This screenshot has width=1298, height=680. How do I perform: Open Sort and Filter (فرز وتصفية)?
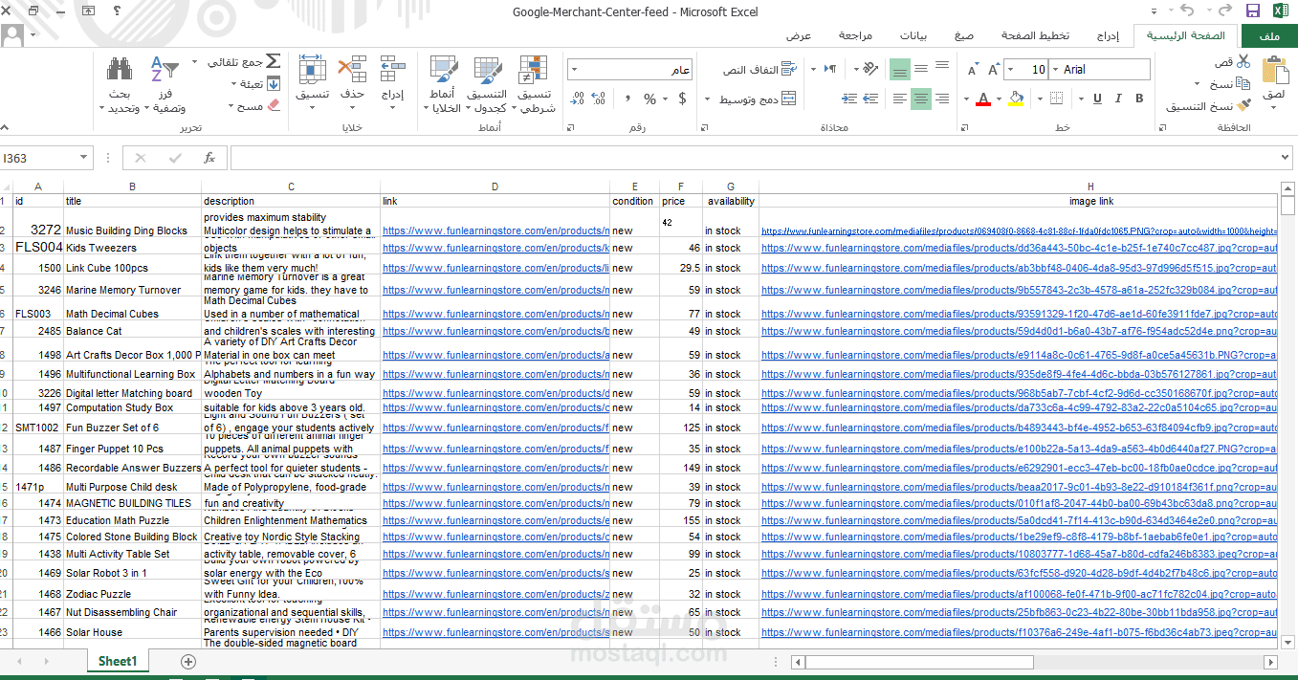click(165, 83)
